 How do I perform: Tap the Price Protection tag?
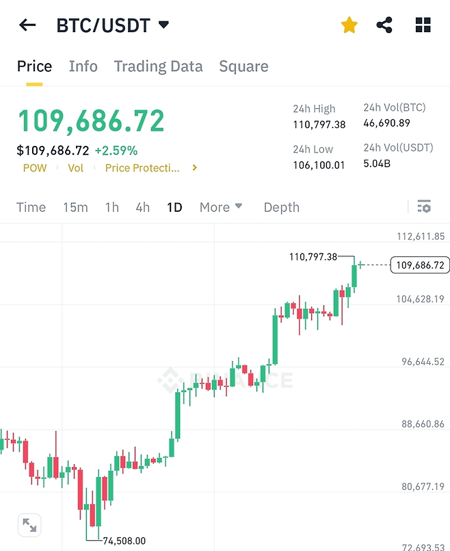coord(142,168)
